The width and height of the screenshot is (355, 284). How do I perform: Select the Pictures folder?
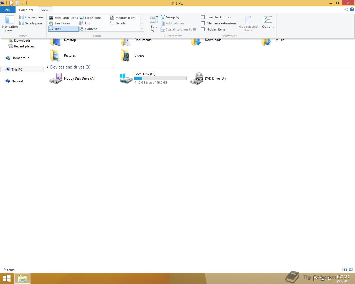(63, 55)
